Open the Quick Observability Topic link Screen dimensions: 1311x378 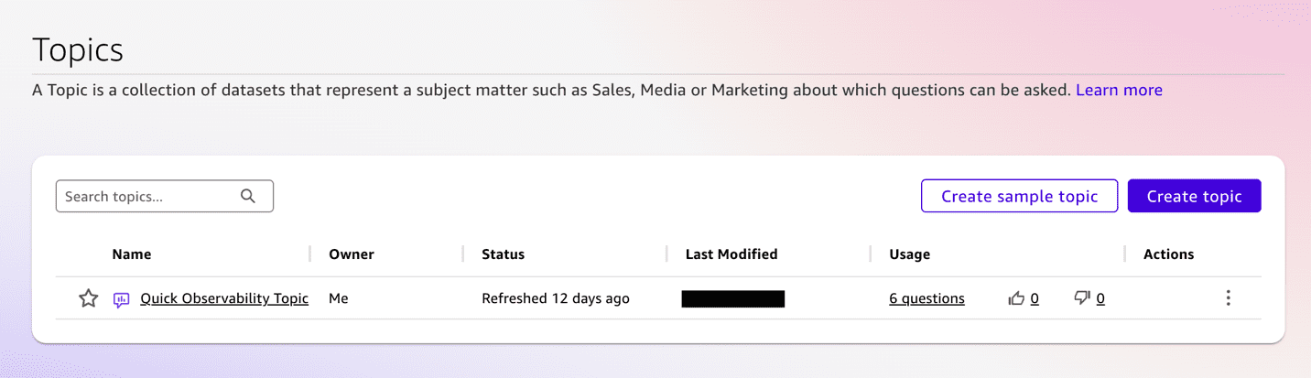(224, 298)
